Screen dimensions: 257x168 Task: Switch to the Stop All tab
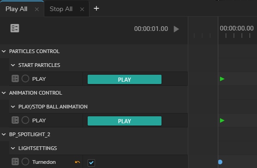(61, 9)
